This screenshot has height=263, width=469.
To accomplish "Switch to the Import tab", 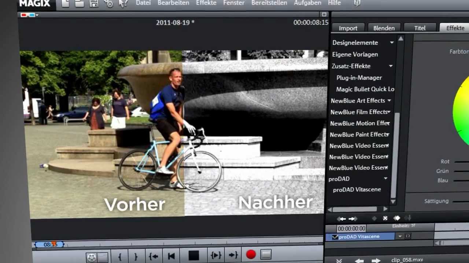I will 348,28.
